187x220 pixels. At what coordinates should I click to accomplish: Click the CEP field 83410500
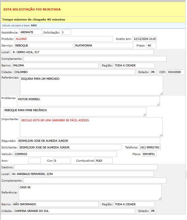(176, 72)
